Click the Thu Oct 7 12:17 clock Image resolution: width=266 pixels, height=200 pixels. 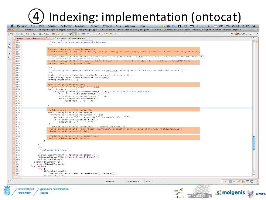tap(237, 26)
